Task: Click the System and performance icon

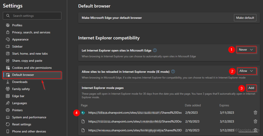Action: click(x=8, y=117)
